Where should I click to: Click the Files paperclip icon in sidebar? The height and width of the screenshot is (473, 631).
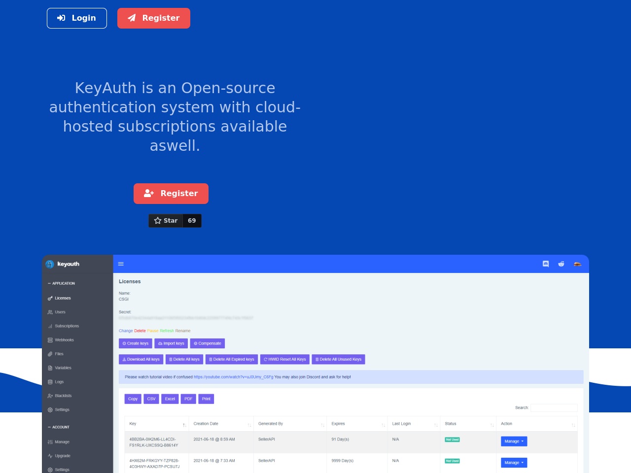click(50, 354)
